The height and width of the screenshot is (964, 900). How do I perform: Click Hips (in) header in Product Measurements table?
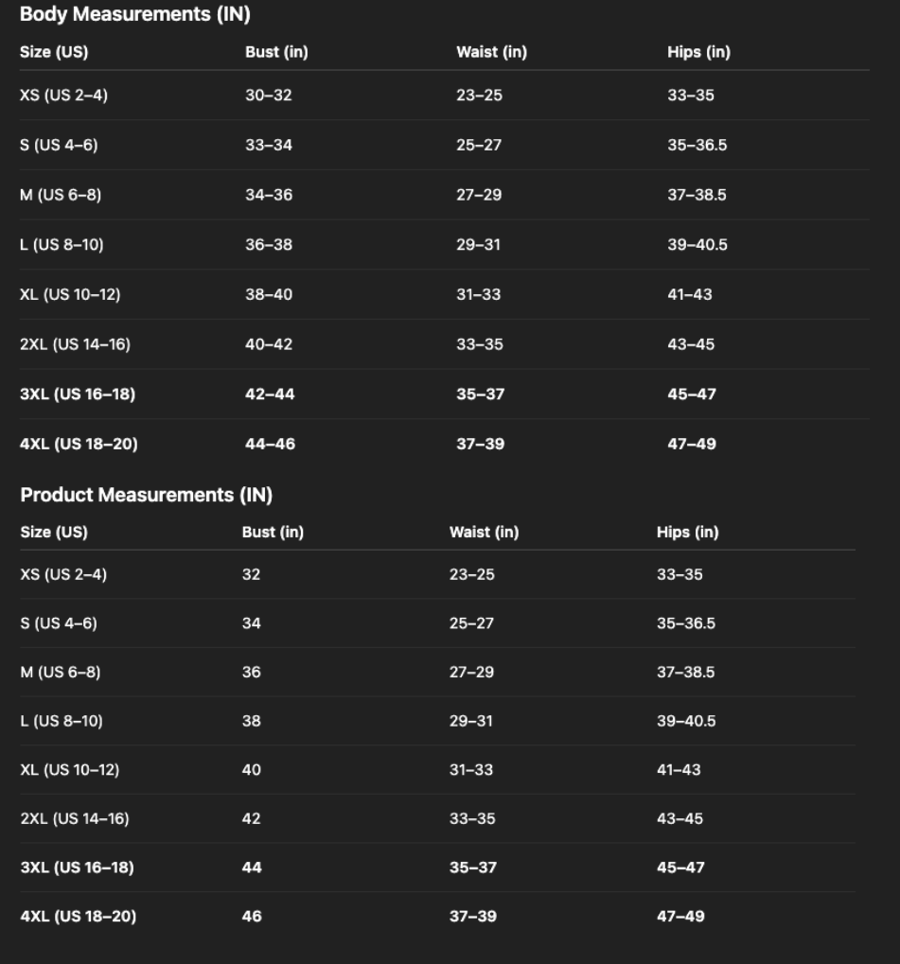click(687, 533)
